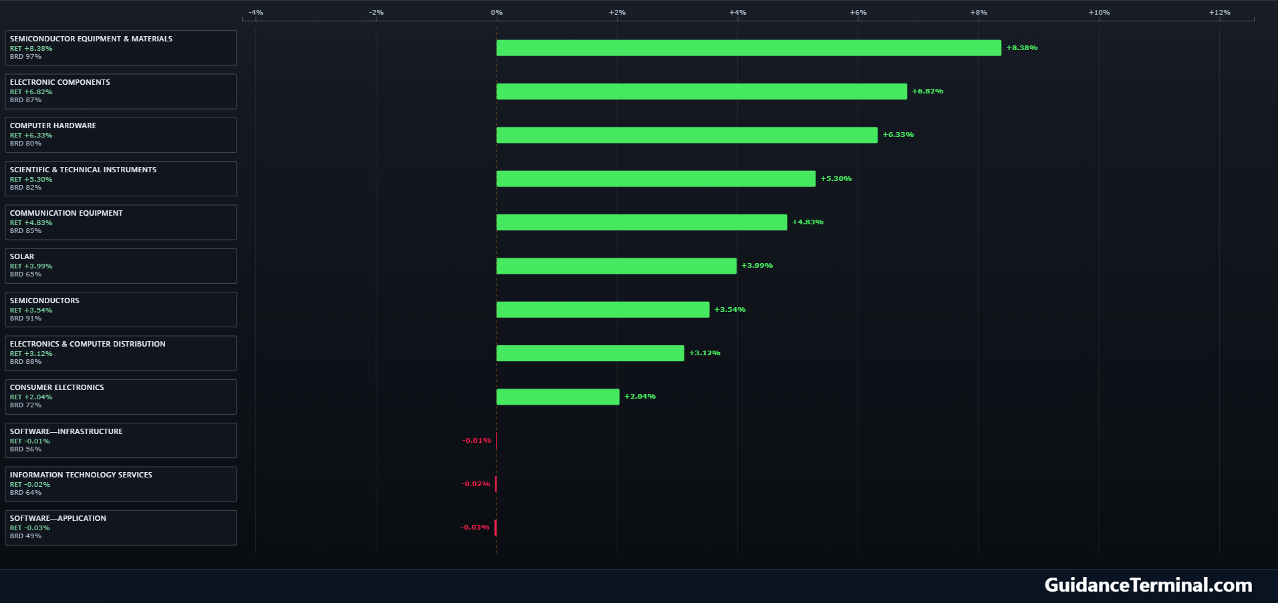
Task: Select the green bar ending at +3.54%
Action: pos(603,310)
